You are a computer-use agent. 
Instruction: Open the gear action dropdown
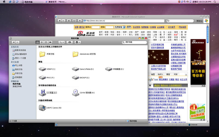click(x=77, y=42)
